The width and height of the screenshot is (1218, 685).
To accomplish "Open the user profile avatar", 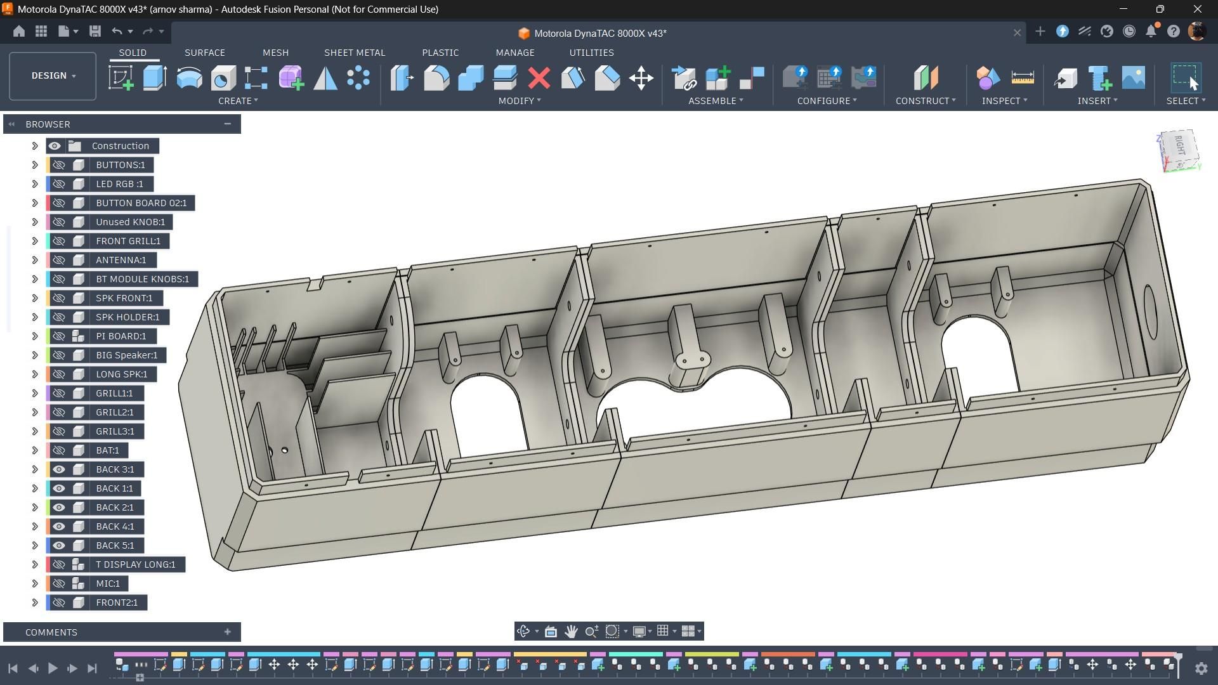I will pyautogui.click(x=1196, y=31).
